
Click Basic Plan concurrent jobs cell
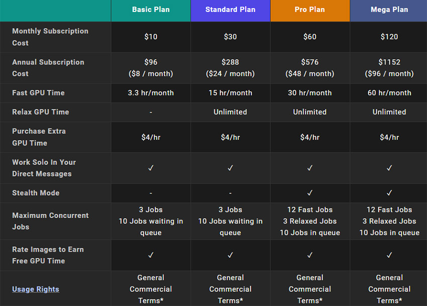(151, 221)
